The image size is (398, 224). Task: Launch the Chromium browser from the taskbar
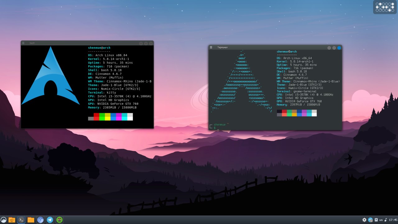40,220
